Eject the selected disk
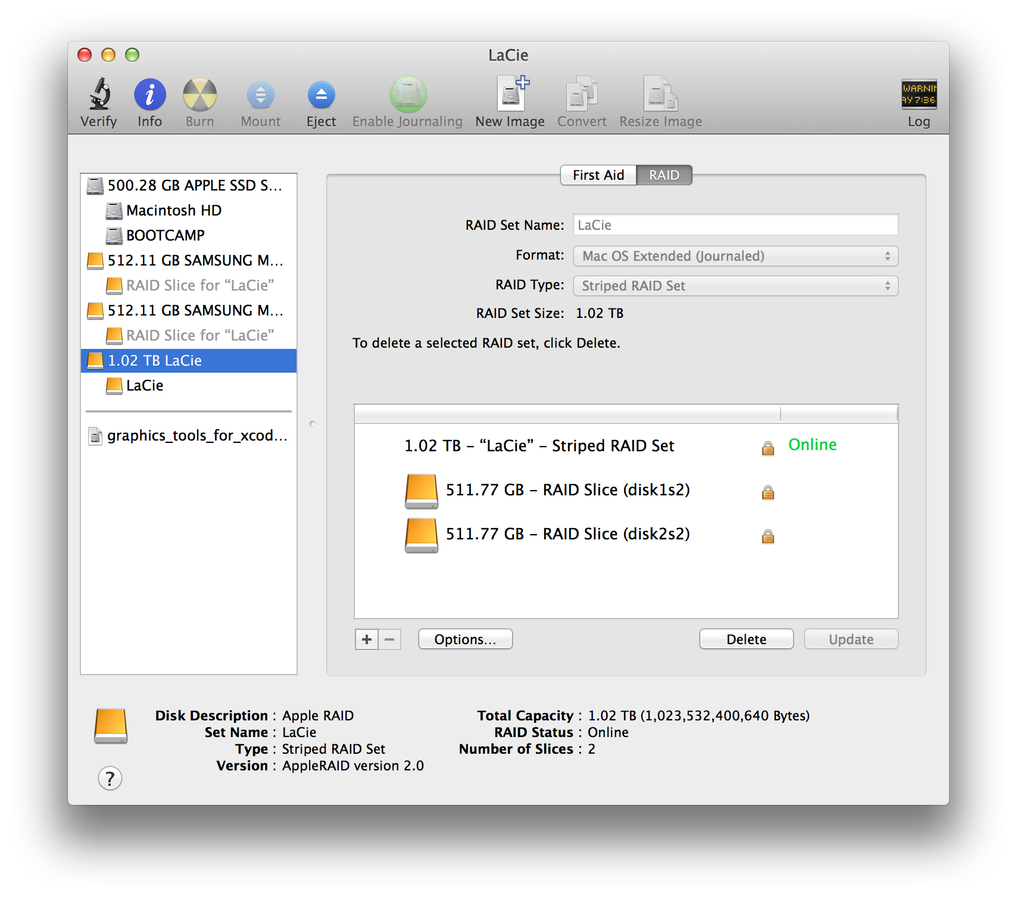Screen dimensions: 1017x899 tap(322, 95)
